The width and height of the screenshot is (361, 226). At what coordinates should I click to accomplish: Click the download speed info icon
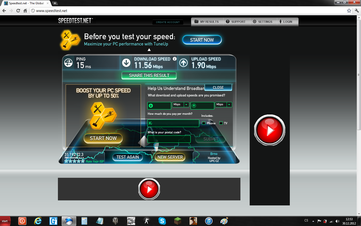pyautogui.click(x=175, y=59)
